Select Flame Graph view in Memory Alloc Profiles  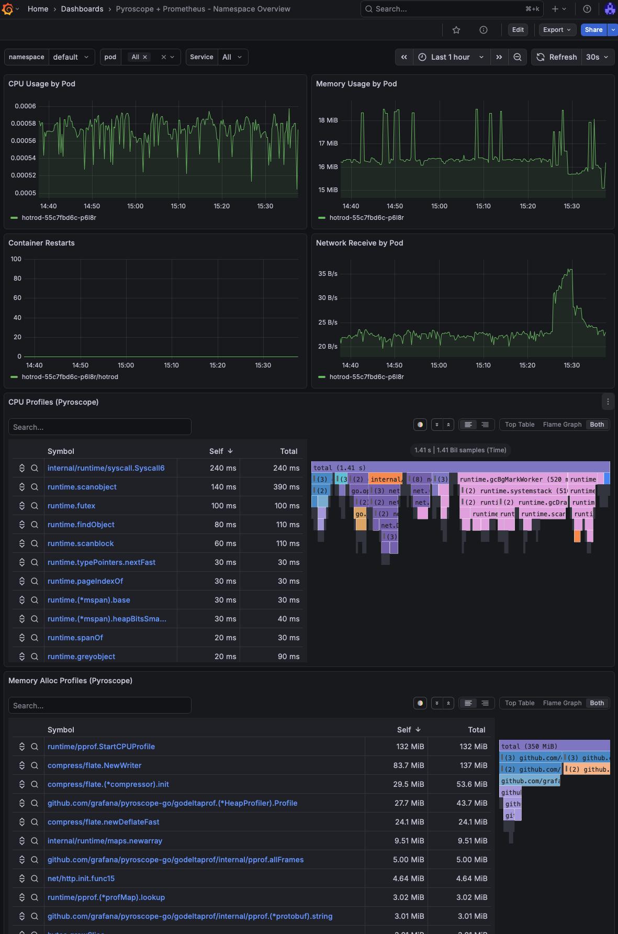tap(562, 703)
